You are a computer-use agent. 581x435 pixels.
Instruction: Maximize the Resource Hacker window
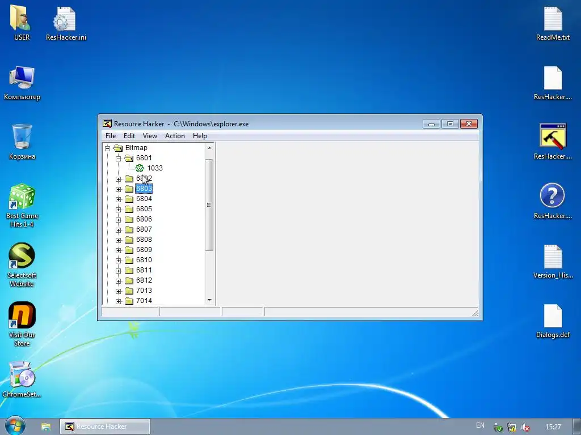(x=450, y=124)
